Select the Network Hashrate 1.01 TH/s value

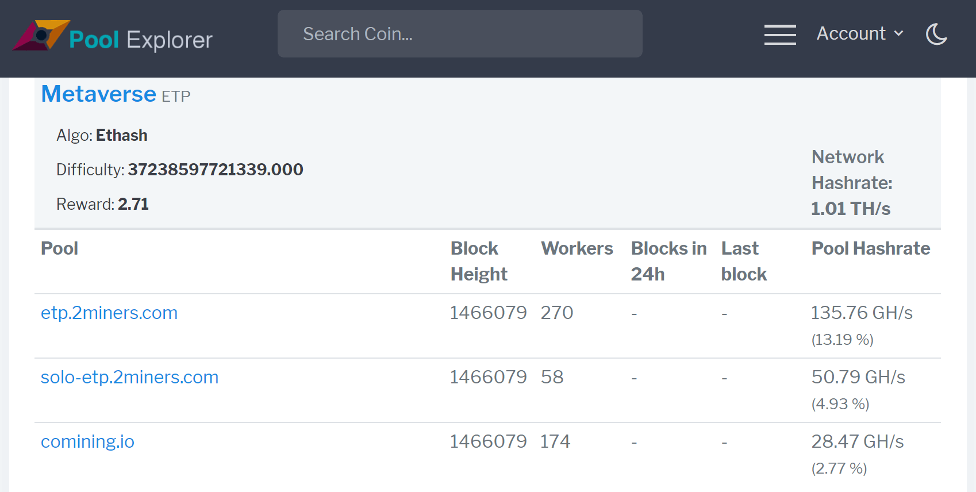(850, 209)
